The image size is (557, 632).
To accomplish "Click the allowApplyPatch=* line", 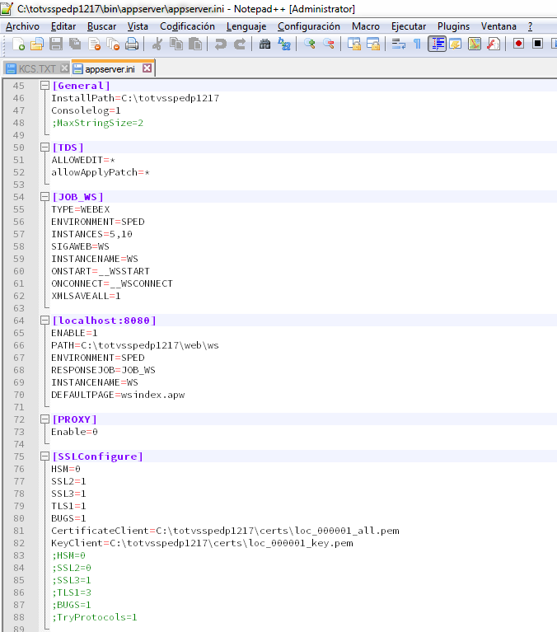I will [x=101, y=172].
